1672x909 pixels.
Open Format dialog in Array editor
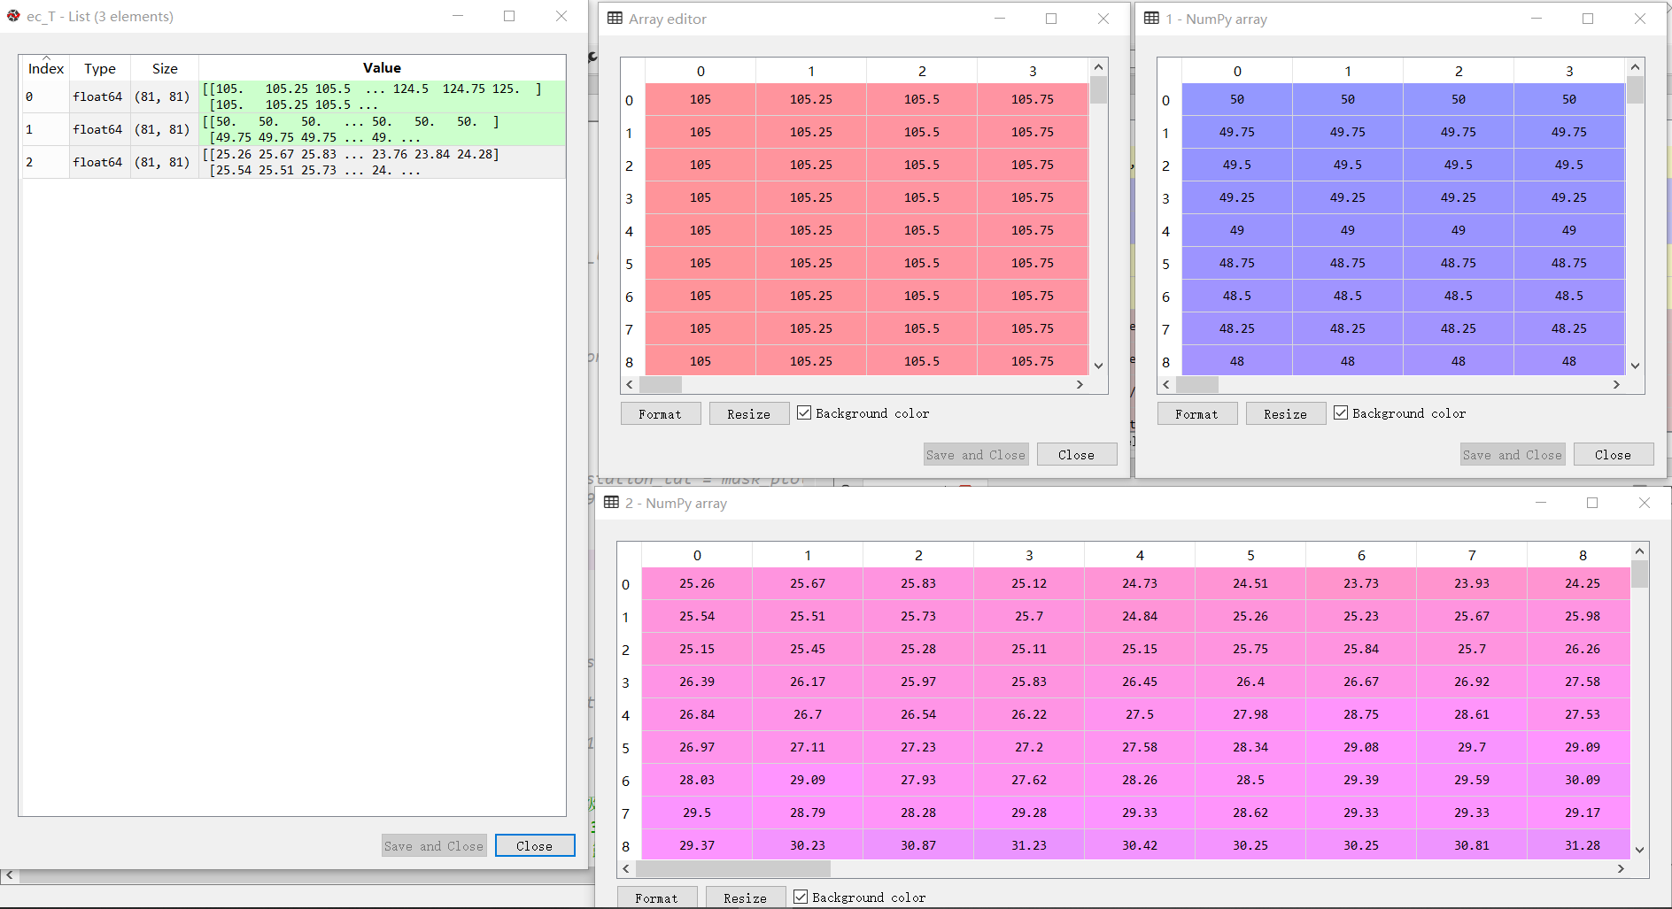(660, 412)
